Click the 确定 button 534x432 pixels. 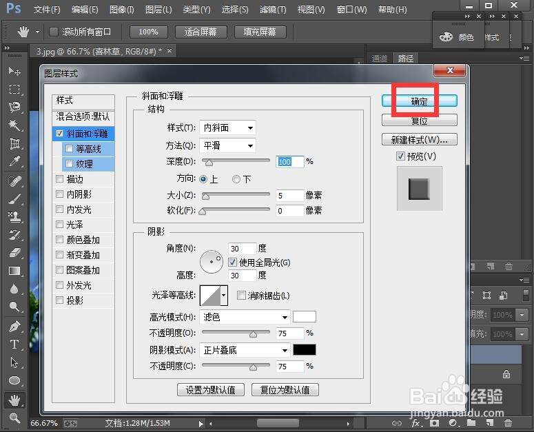pos(419,101)
